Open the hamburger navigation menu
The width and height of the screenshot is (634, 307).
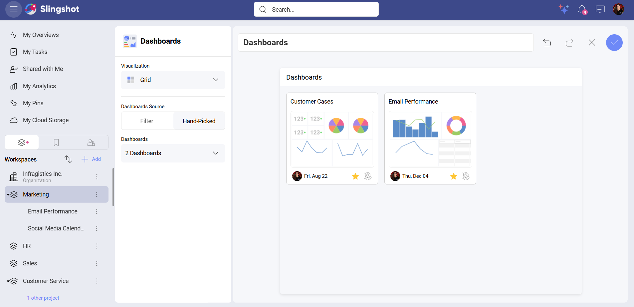(13, 9)
